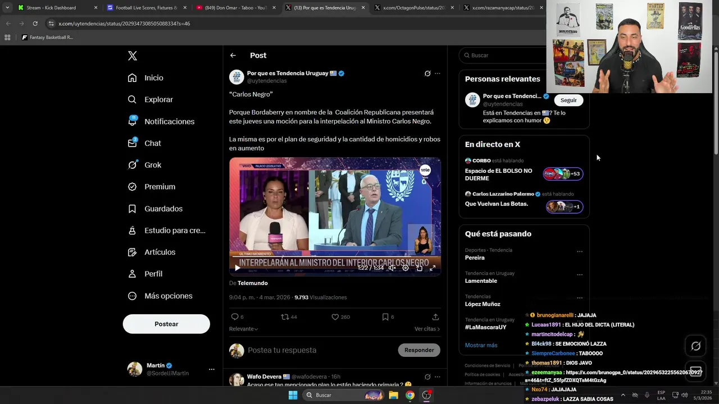Click the Seguir button
Image resolution: width=719 pixels, height=404 pixels.
[568, 100]
